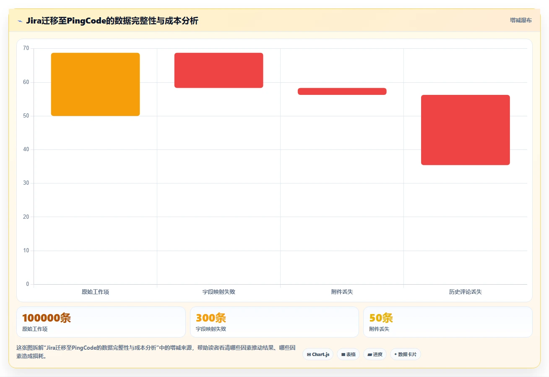The height and width of the screenshot is (377, 549).
Task: Click the 历史评论丢失 x-axis label
Action: 465,292
